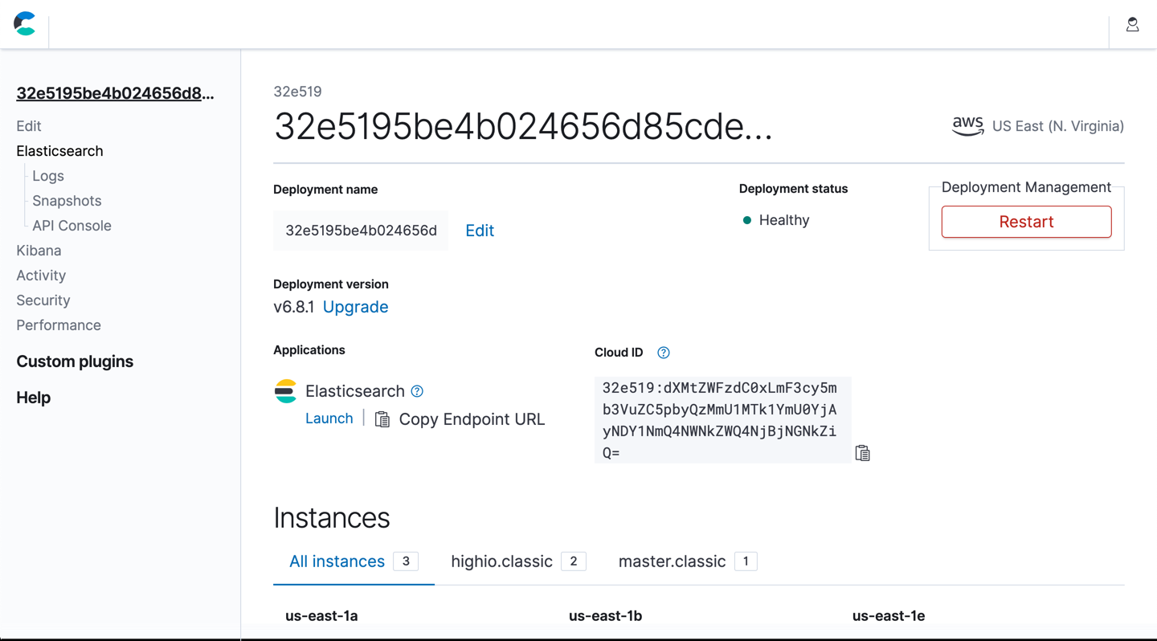Edit the deployment name
Viewport: 1157px width, 641px height.
coord(479,230)
